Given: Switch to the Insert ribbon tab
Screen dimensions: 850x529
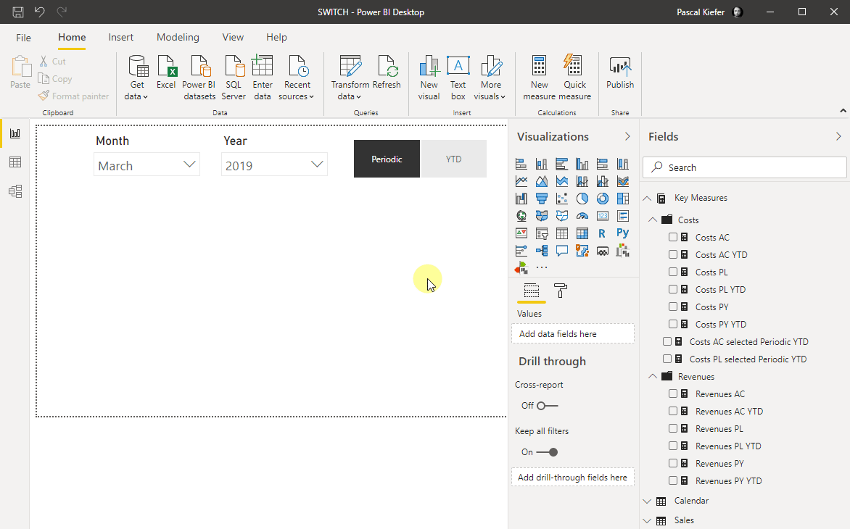Looking at the screenshot, I should pyautogui.click(x=121, y=38).
